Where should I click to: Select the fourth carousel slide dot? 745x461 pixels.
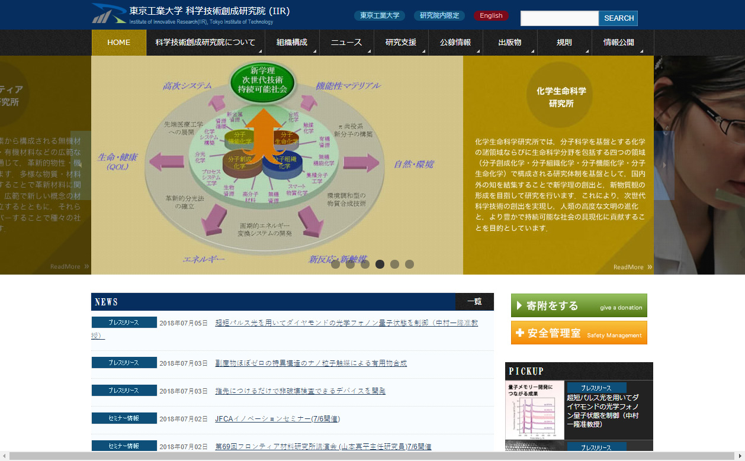(380, 265)
